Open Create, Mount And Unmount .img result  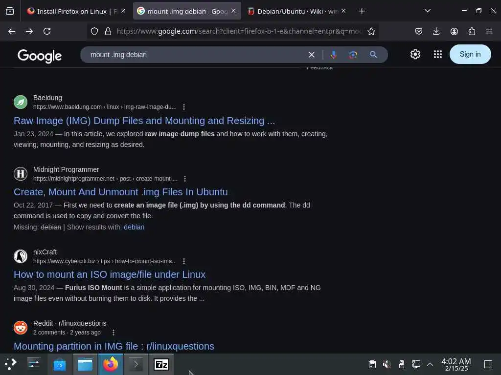[x=121, y=192]
